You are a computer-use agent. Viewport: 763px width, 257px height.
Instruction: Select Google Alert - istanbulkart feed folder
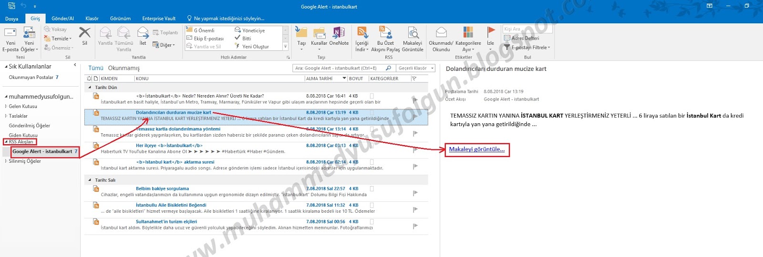pyautogui.click(x=42, y=151)
